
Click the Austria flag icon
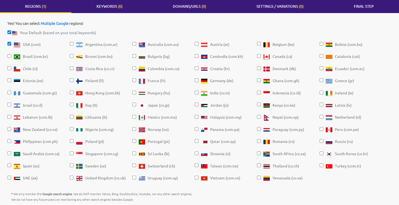tap(204, 45)
